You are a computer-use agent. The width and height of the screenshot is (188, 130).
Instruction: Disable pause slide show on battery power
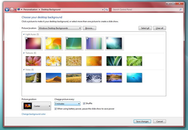tap(56, 109)
